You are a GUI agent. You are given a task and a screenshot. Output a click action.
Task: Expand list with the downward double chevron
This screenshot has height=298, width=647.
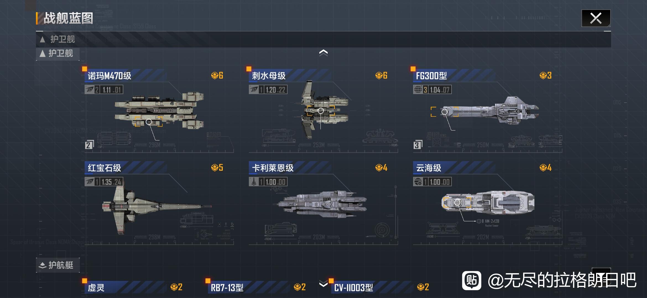pos(323,284)
